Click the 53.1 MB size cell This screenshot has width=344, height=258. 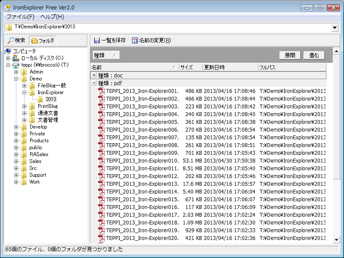192,161
